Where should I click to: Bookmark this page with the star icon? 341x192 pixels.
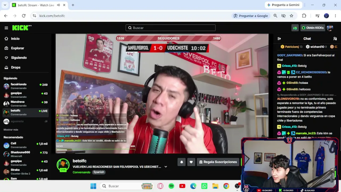click(x=291, y=16)
